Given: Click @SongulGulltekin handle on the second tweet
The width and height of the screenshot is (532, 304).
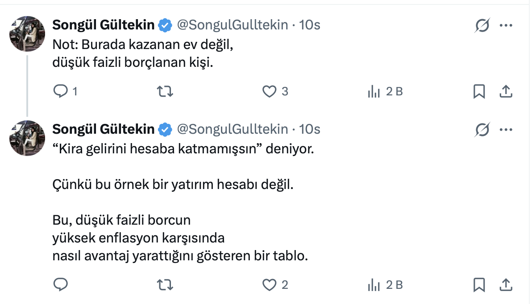Looking at the screenshot, I should click(233, 130).
